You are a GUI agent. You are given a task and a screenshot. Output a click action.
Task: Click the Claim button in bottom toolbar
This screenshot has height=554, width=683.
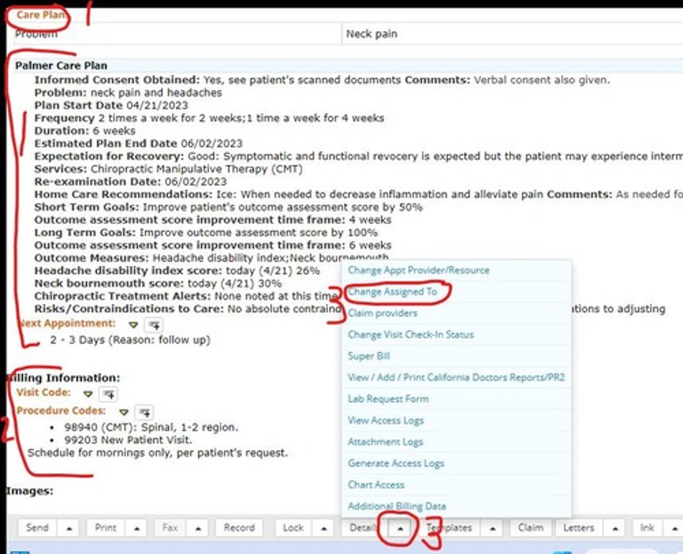point(530,528)
